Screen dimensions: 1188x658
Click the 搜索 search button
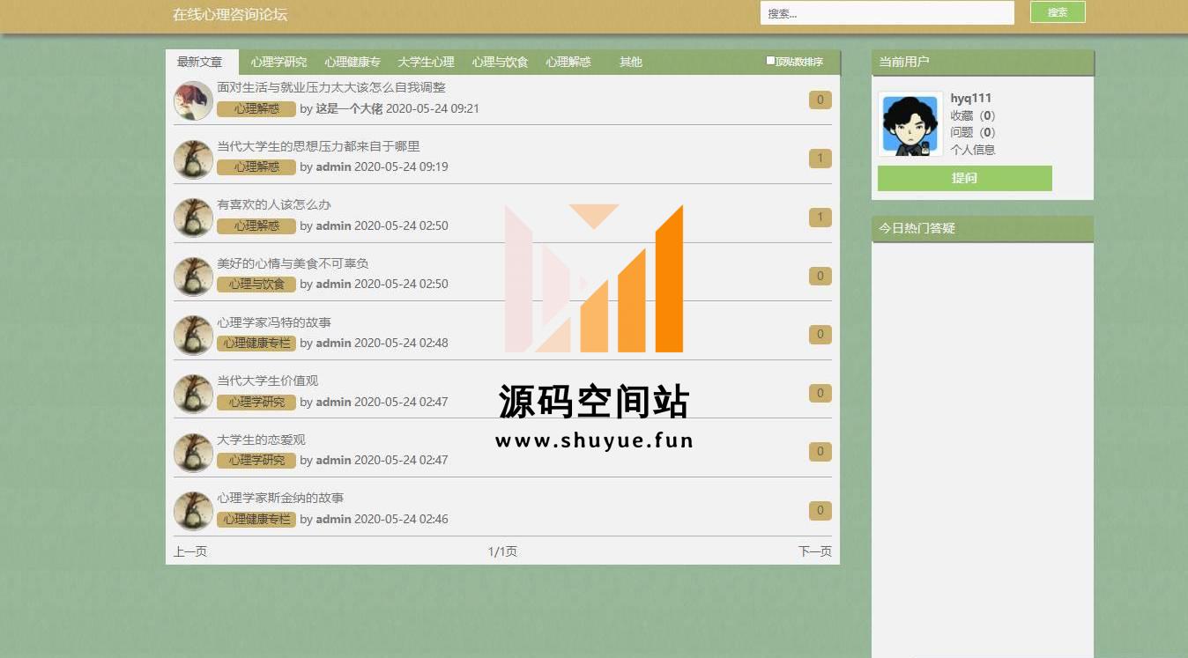click(1058, 12)
